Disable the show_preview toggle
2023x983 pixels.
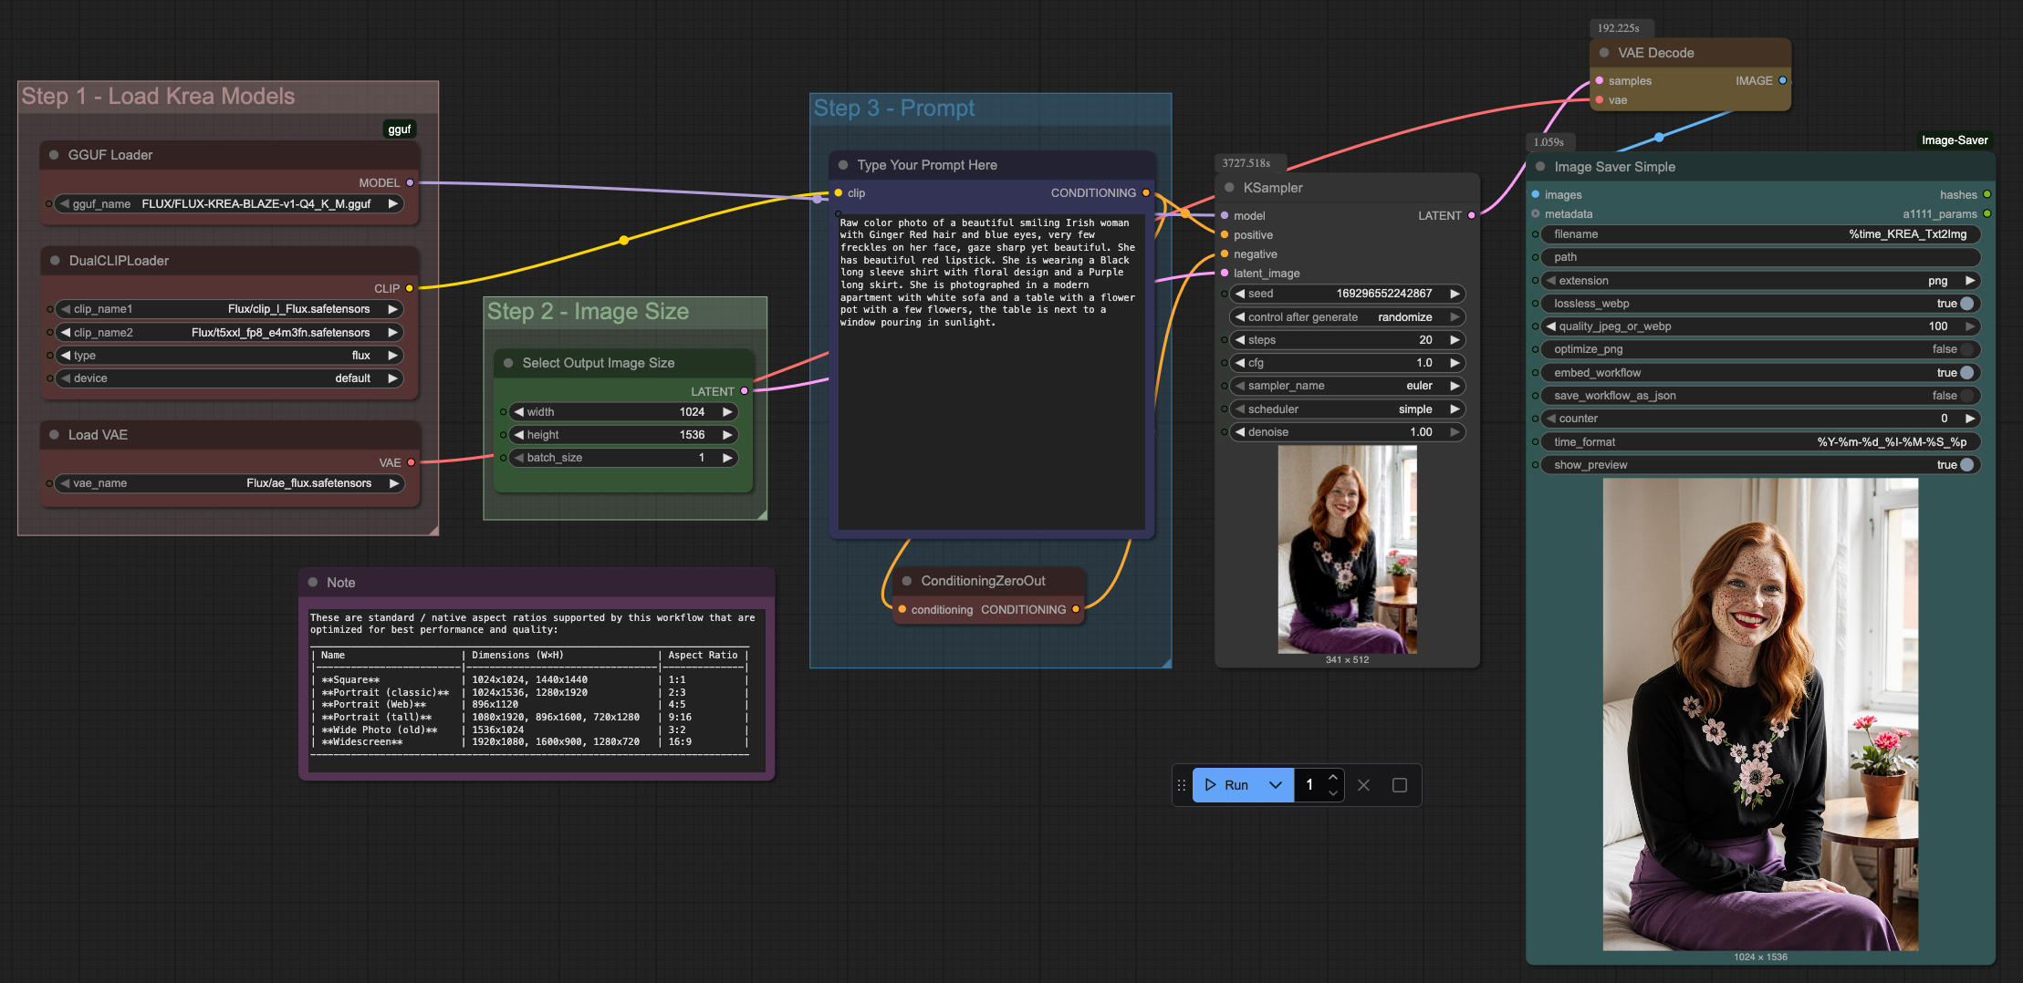pyautogui.click(x=1966, y=465)
